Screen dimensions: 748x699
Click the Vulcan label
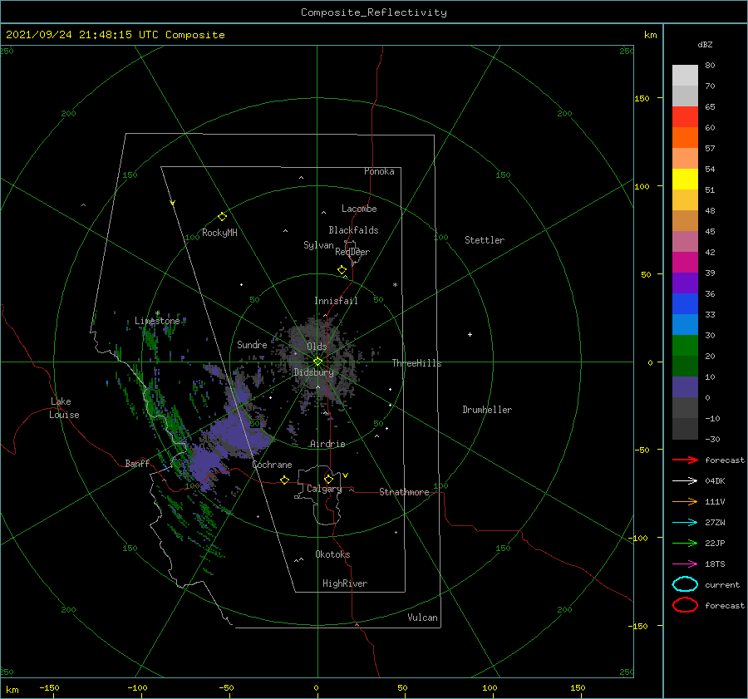click(422, 618)
